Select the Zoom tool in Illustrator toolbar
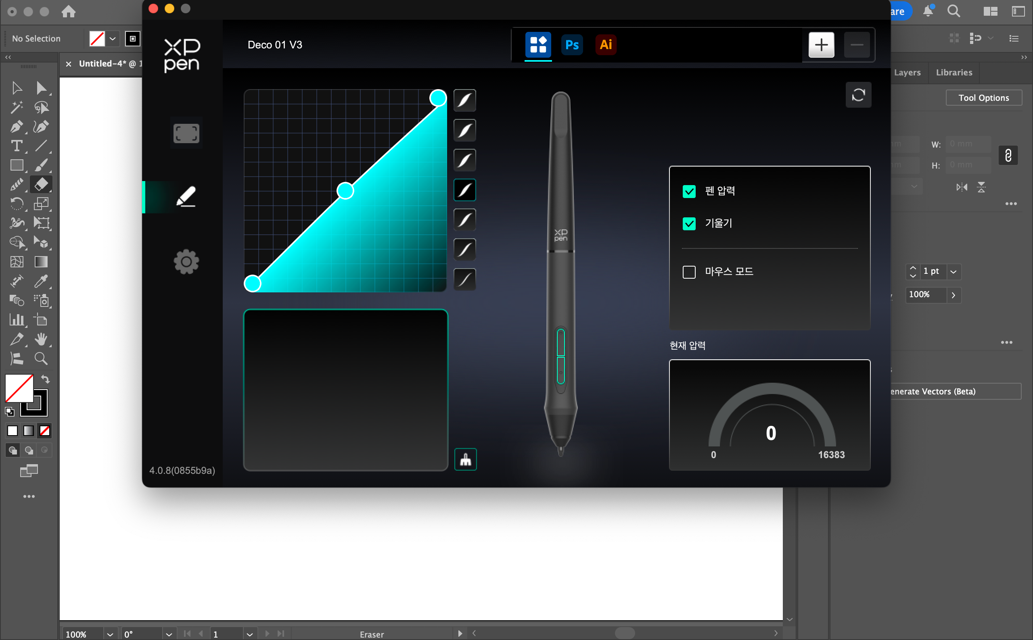This screenshot has height=640, width=1033. pyautogui.click(x=41, y=359)
